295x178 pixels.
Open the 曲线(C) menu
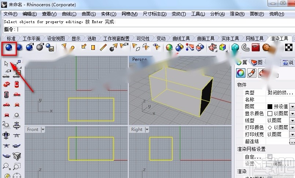(69, 14)
